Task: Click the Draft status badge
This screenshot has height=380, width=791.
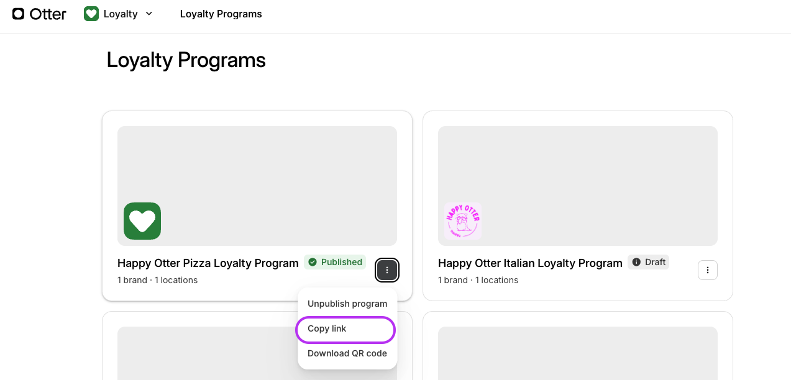Action: [x=648, y=262]
